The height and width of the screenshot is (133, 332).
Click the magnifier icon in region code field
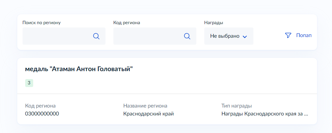pos(187,36)
